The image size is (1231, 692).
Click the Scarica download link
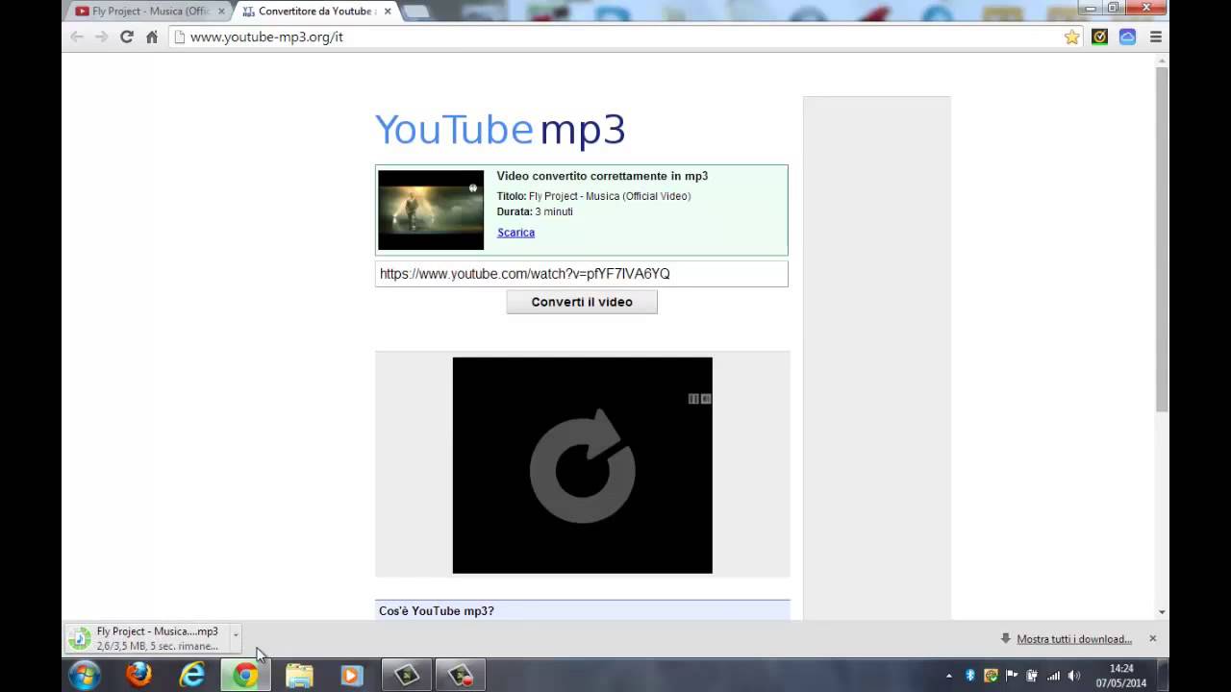point(515,233)
